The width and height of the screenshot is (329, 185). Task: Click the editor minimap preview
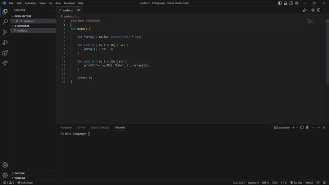[x=311, y=21]
